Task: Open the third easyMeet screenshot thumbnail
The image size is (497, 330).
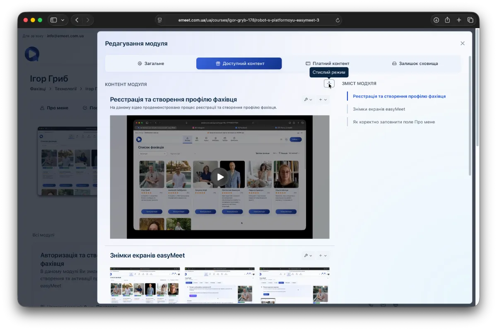Action: [294, 285]
